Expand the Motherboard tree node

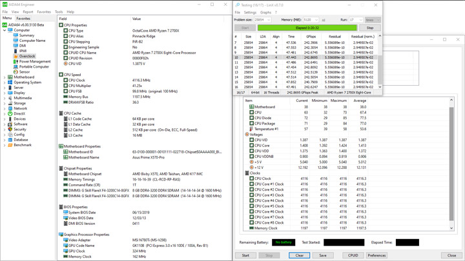coord(5,77)
